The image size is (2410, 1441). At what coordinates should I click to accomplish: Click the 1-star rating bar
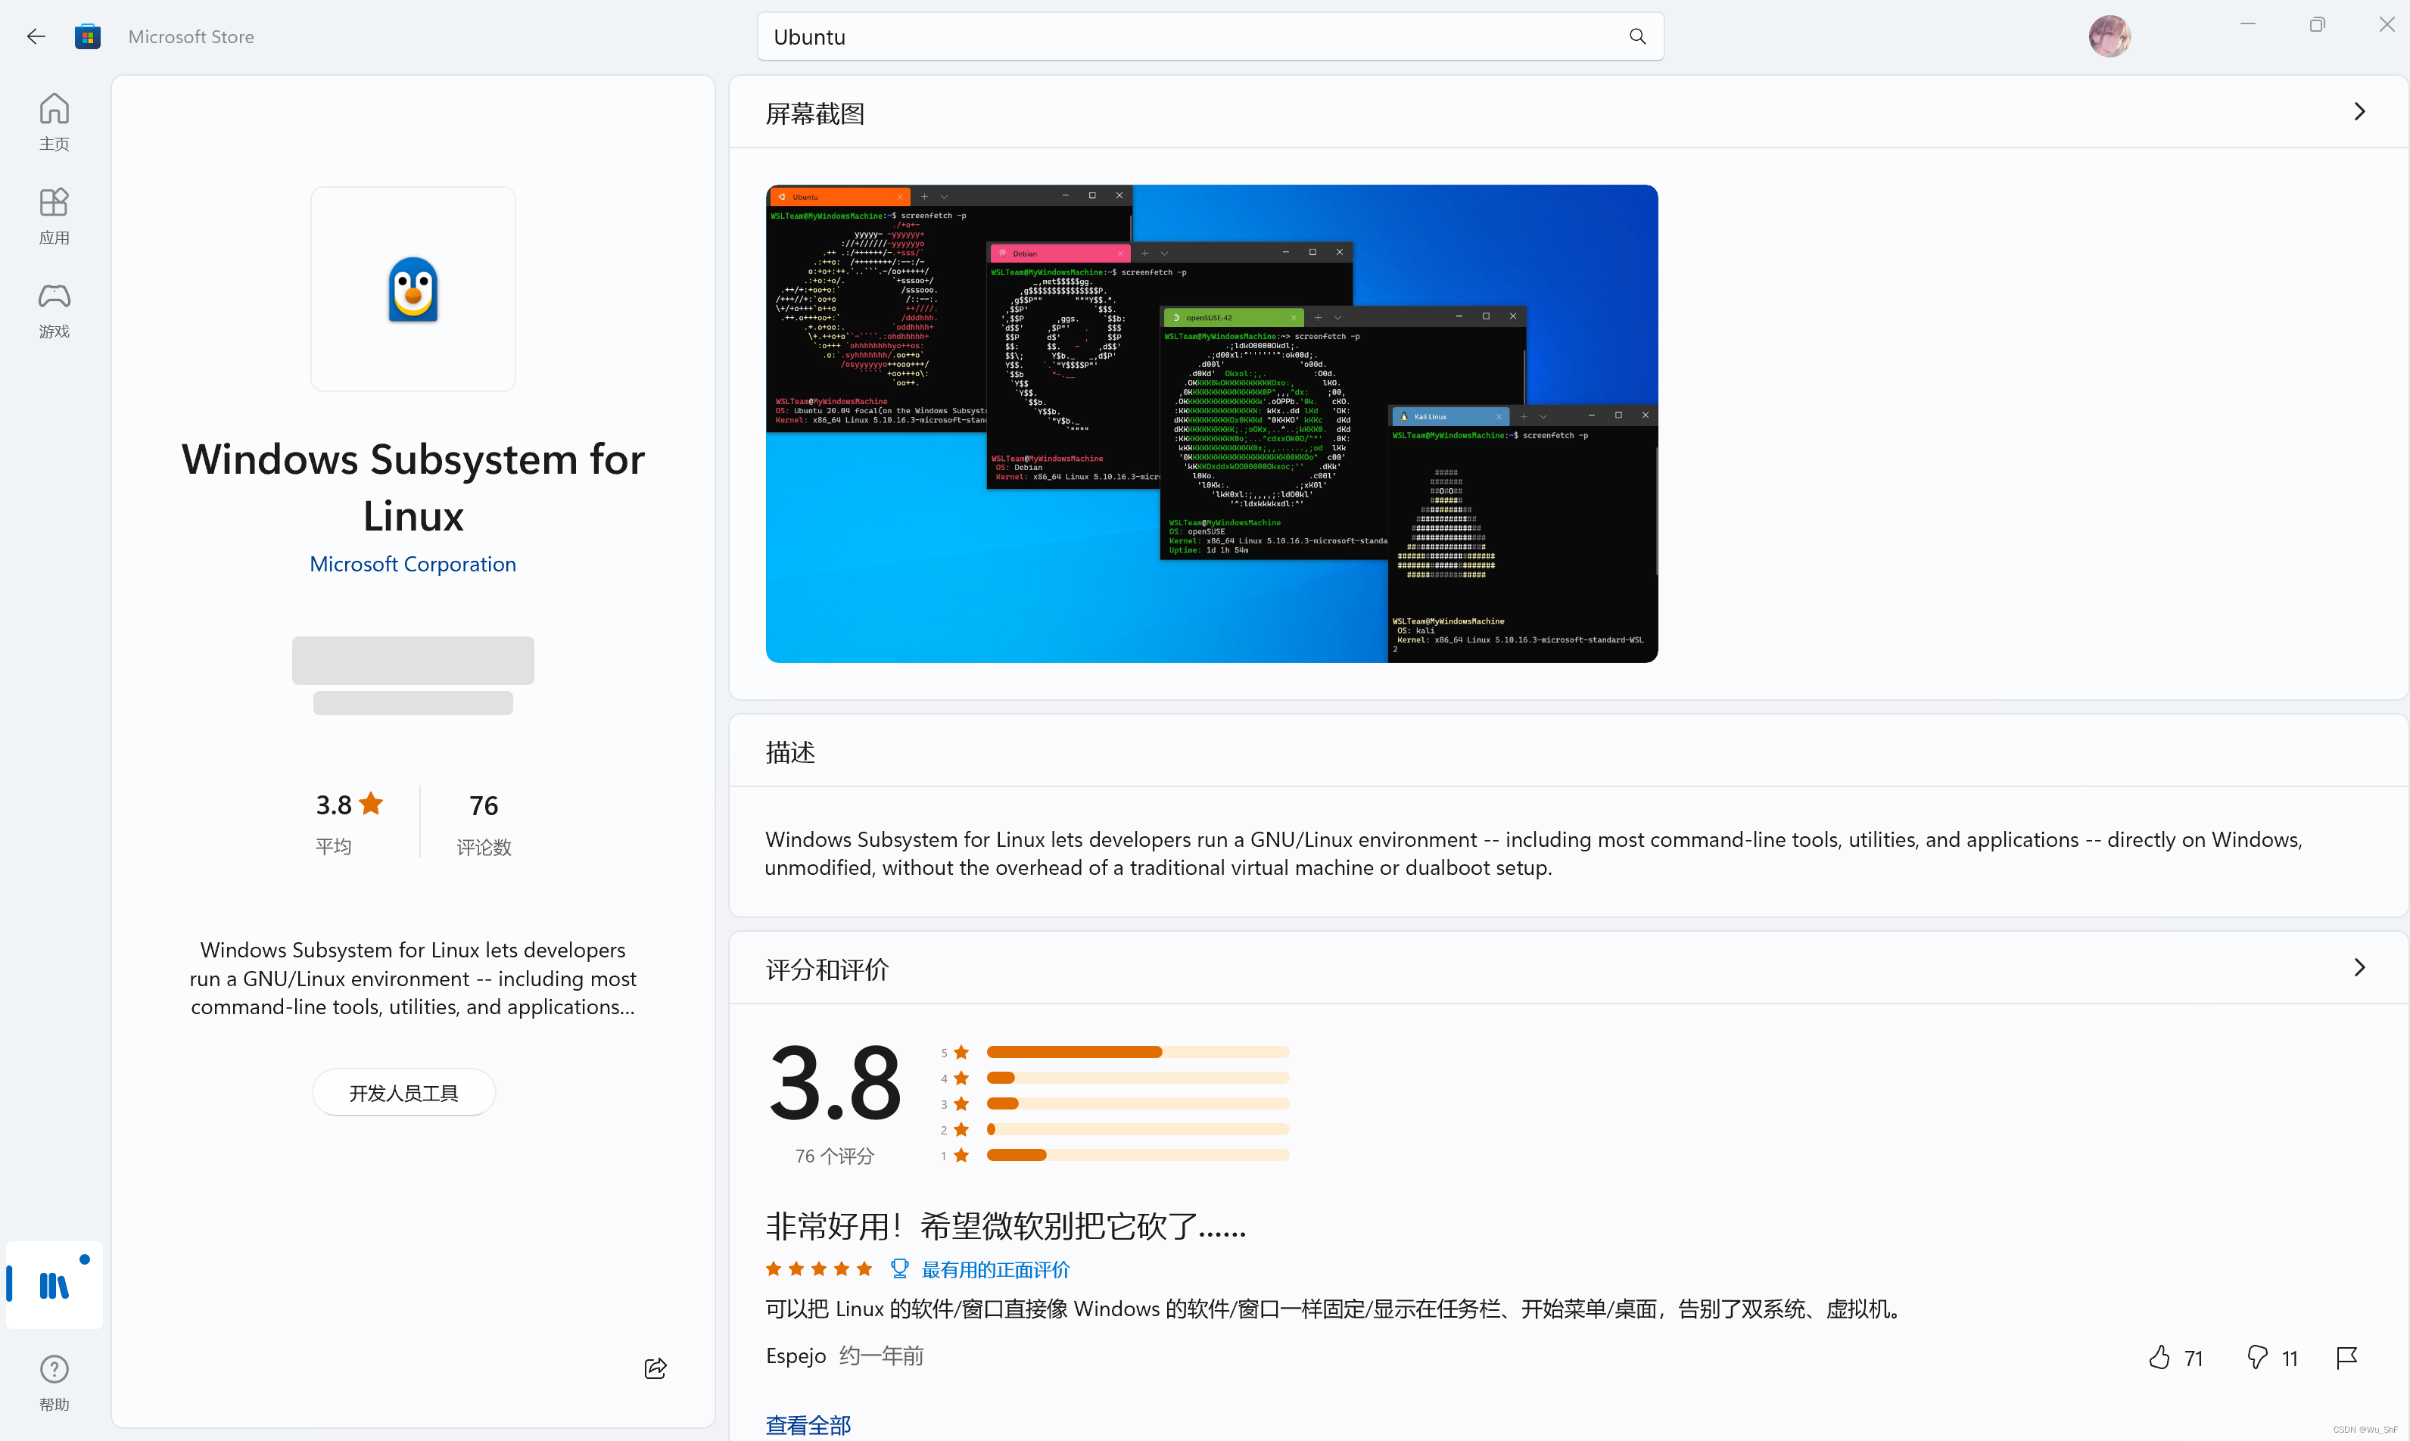click(x=1137, y=1155)
